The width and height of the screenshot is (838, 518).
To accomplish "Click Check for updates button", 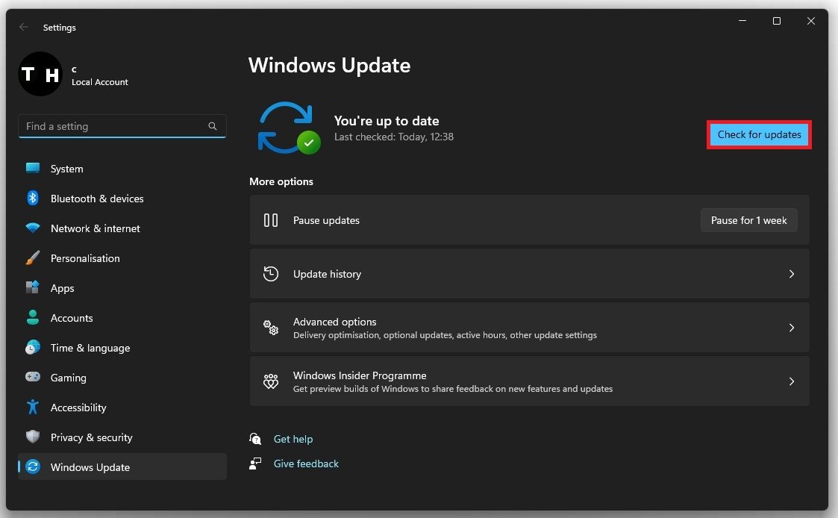I will coord(759,135).
